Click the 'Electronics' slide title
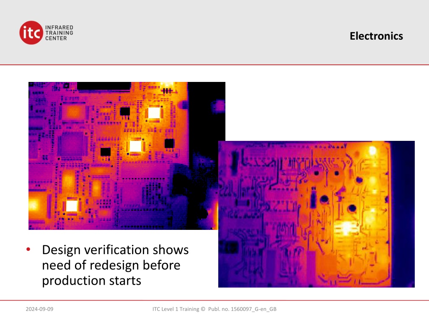The image size is (429, 321). [x=376, y=36]
